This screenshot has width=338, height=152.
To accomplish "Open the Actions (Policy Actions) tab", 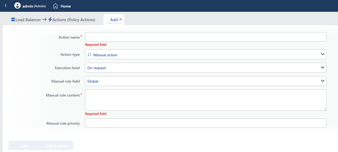I will [74, 20].
